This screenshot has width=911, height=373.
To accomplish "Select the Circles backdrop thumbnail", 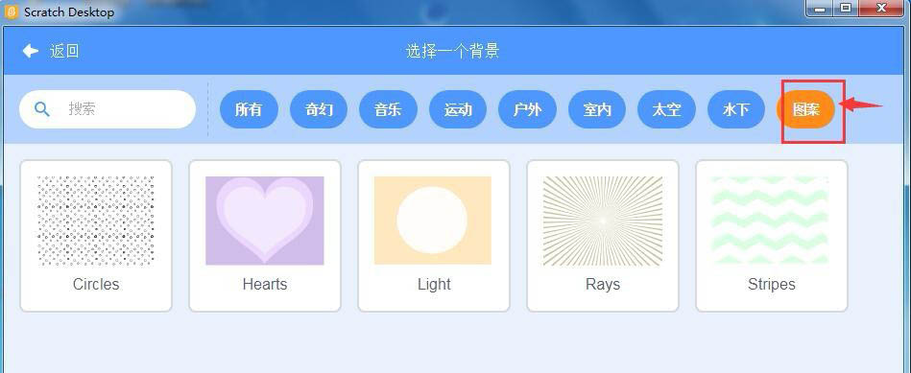I will tap(96, 221).
